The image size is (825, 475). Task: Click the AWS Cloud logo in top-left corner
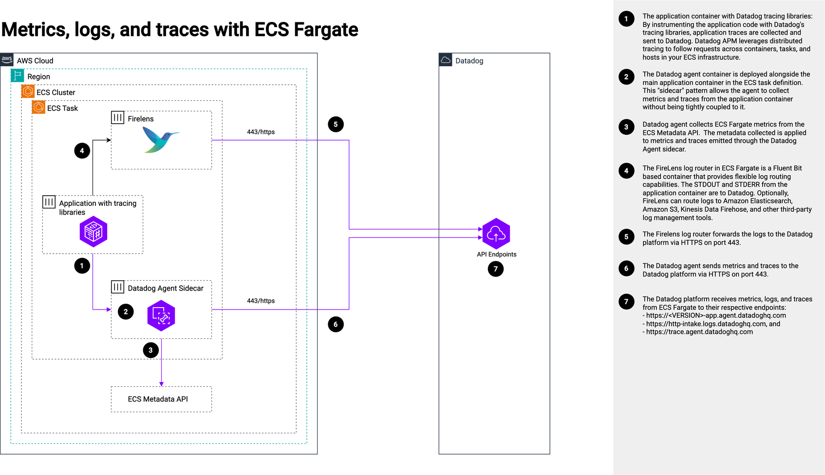point(7,59)
